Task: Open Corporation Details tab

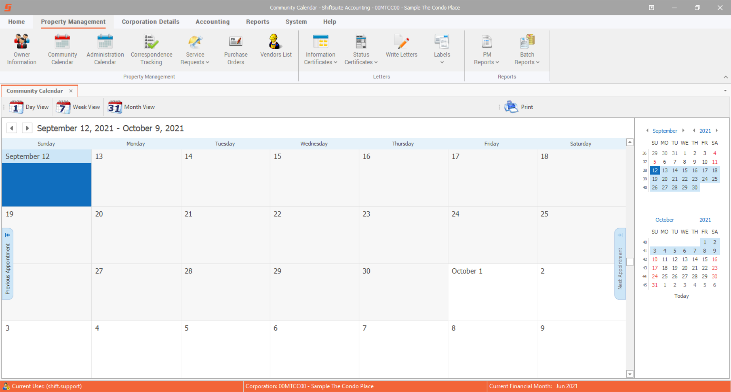Action: pyautogui.click(x=150, y=22)
